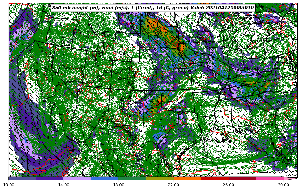The width and height of the screenshot is (300, 190).
Task: Click the lavender 14–16 colorbar segment
Action: coord(77,178)
